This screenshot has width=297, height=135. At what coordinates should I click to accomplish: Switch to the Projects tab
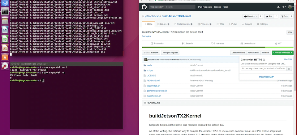[204, 24]
